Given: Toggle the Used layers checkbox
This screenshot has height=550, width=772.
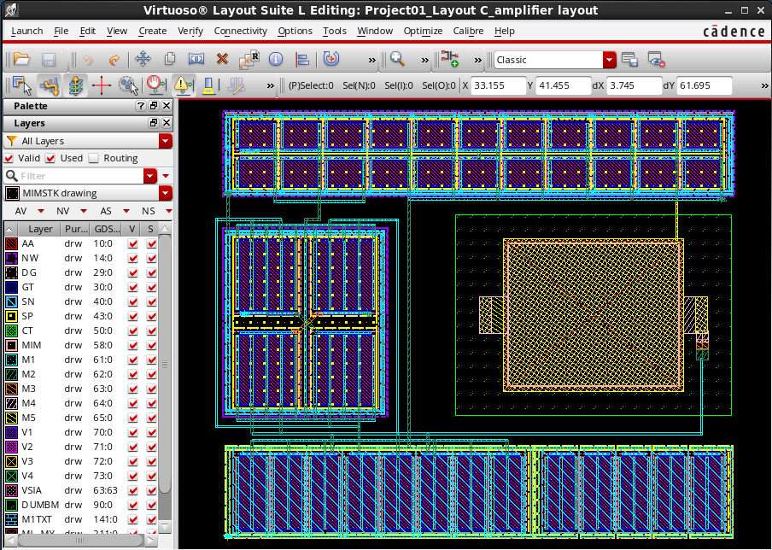Looking at the screenshot, I should [x=50, y=158].
